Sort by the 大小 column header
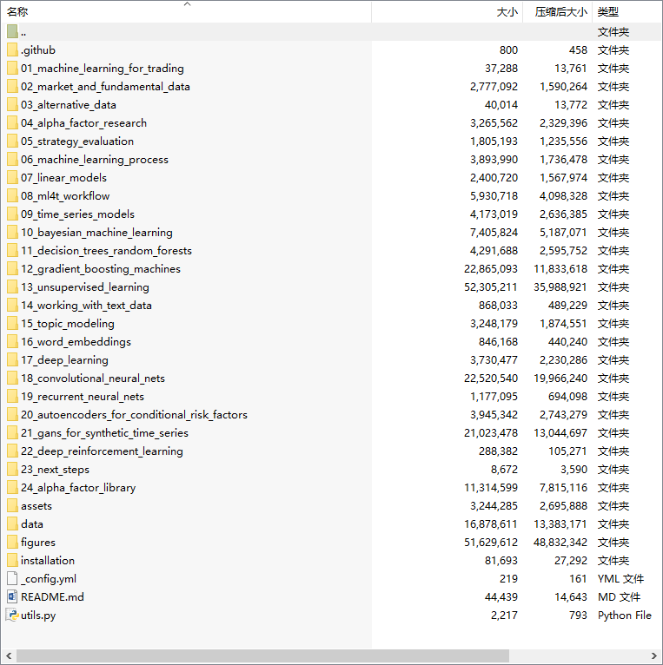 coord(447,11)
